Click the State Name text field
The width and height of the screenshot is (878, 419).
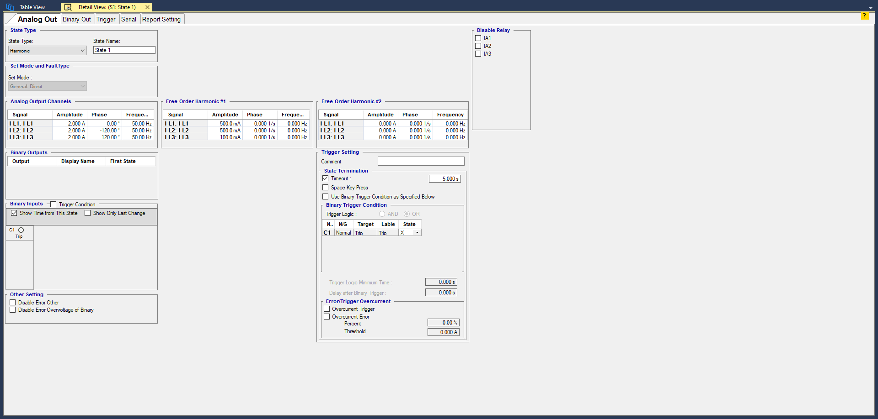pos(124,50)
